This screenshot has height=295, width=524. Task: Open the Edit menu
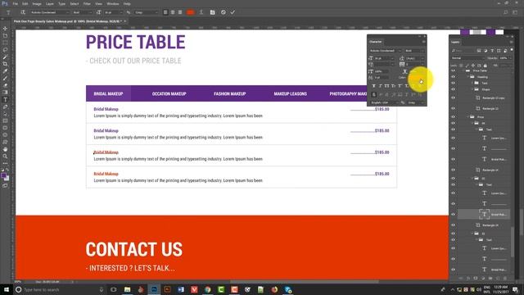[x=25, y=3]
